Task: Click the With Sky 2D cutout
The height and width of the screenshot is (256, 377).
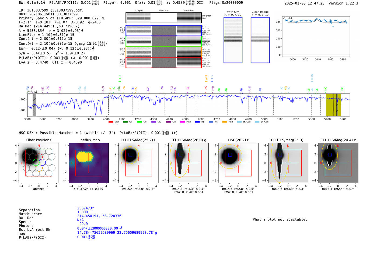Action: [233, 40]
